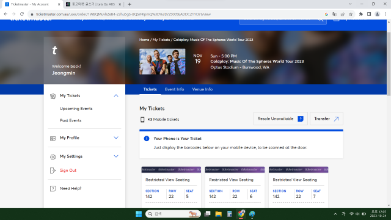
Task: Open Chrome extensions puzzle icon
Action: tap(360, 14)
